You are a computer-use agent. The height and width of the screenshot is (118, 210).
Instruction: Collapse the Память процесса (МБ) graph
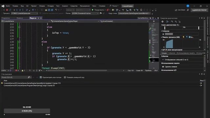[161, 37]
